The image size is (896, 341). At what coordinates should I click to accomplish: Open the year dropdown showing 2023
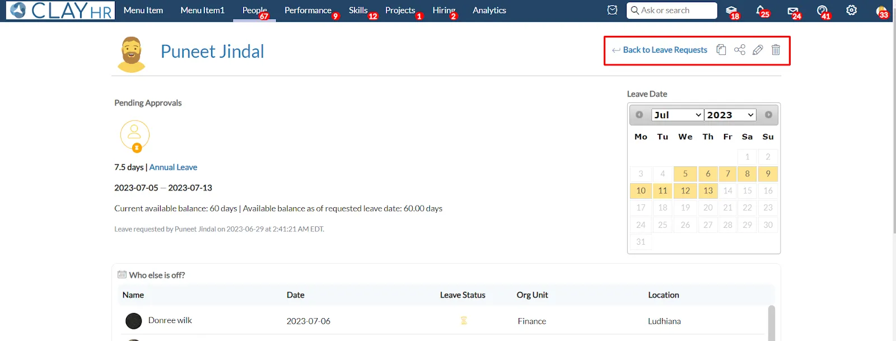tap(730, 115)
